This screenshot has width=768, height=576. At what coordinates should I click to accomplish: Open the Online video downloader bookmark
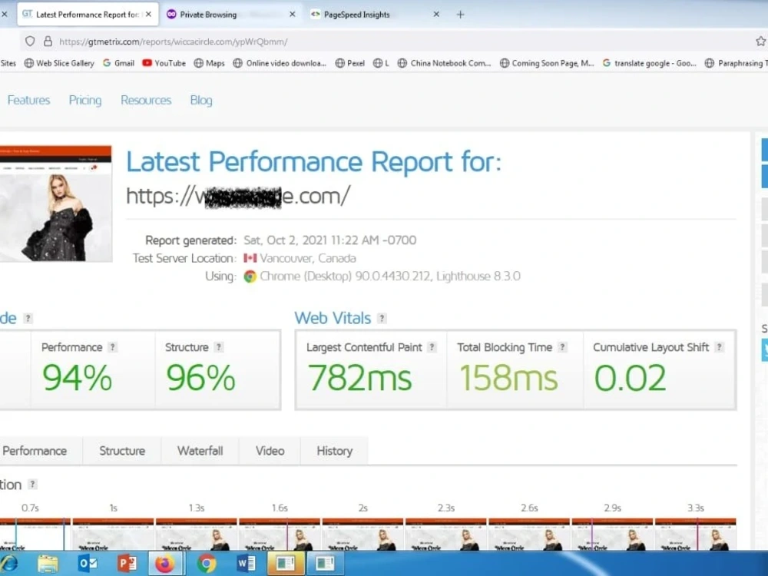click(x=280, y=63)
